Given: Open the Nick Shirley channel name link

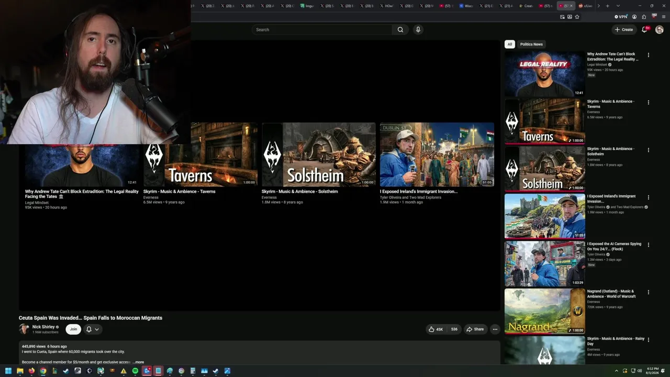Looking at the screenshot, I should [43, 327].
